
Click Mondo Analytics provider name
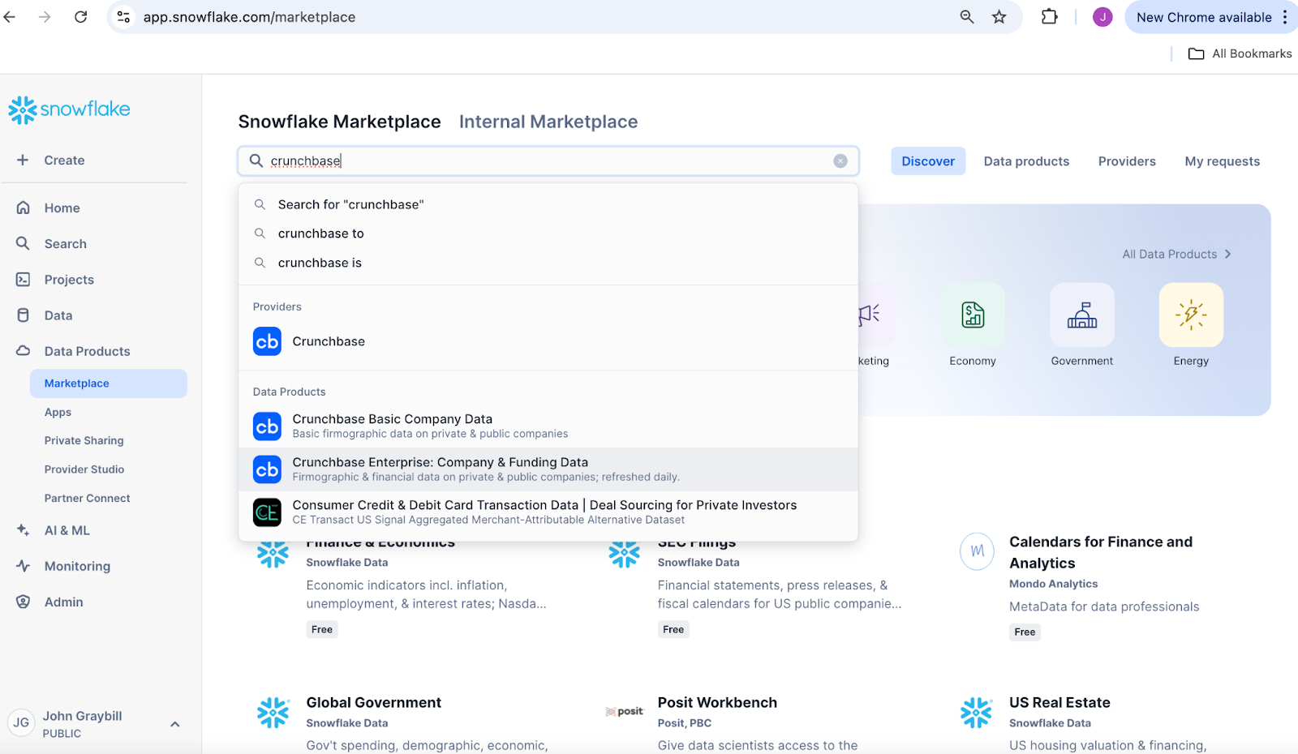1053,584
